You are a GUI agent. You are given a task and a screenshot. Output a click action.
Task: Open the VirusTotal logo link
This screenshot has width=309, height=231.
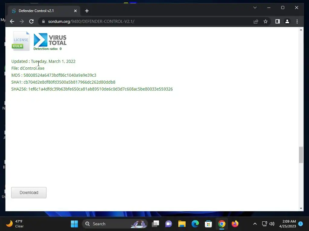(50, 40)
